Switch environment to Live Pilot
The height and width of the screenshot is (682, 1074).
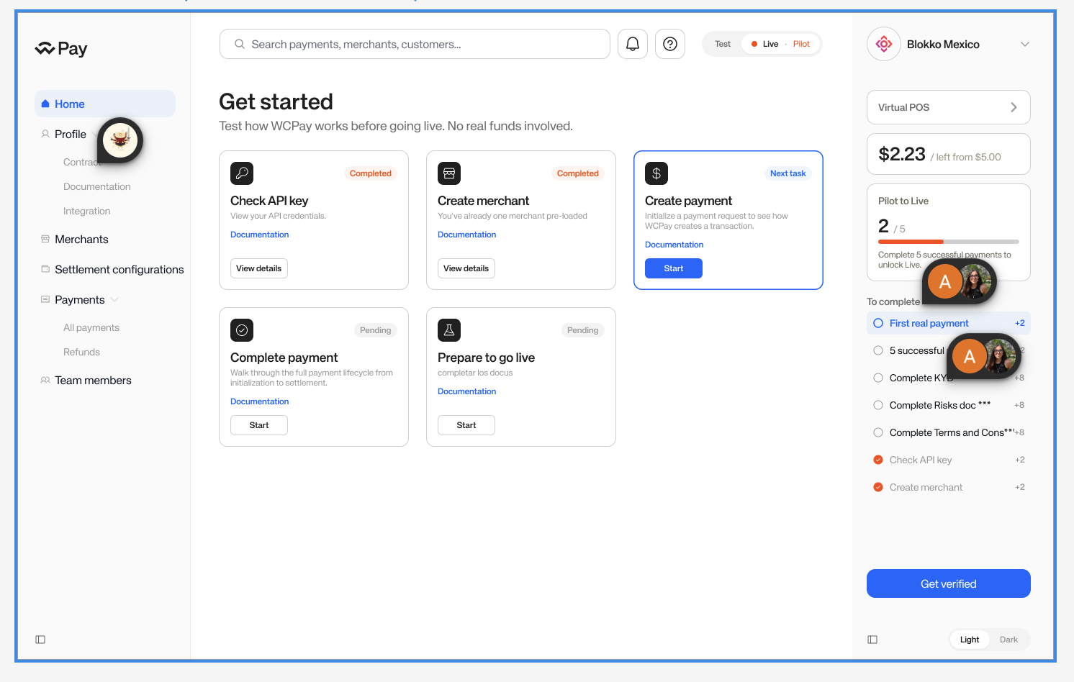pos(780,44)
